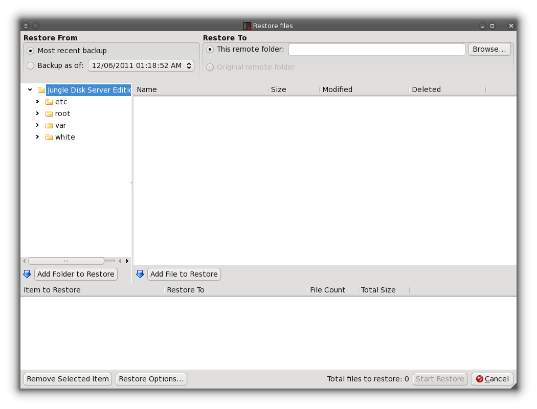This screenshot has width=537, height=409.
Task: Click the Jungle Disk Server Edition folder icon
Action: [41, 90]
